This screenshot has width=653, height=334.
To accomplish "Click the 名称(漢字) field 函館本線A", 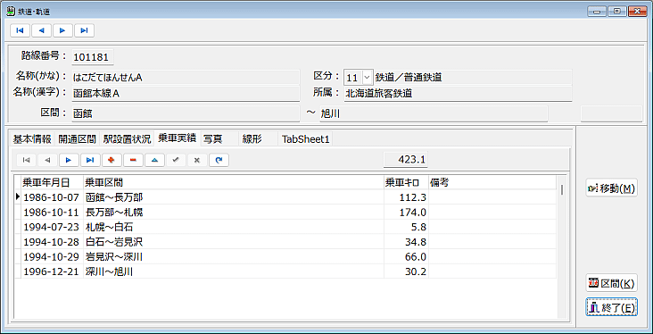I will click(186, 94).
